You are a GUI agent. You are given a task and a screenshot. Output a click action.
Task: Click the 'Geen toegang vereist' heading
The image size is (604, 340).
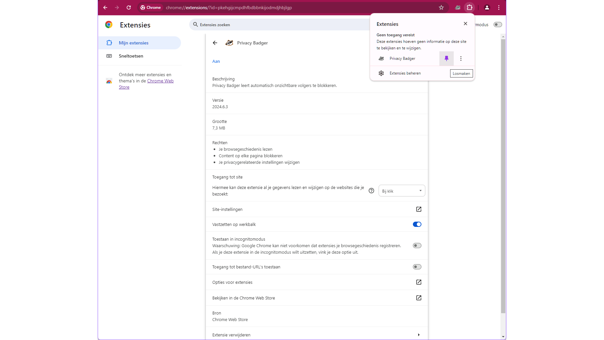click(x=396, y=35)
